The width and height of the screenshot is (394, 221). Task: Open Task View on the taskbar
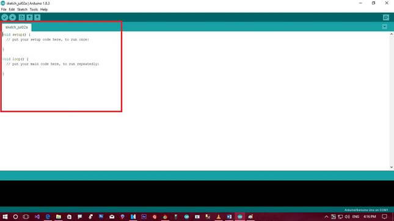click(x=26, y=217)
